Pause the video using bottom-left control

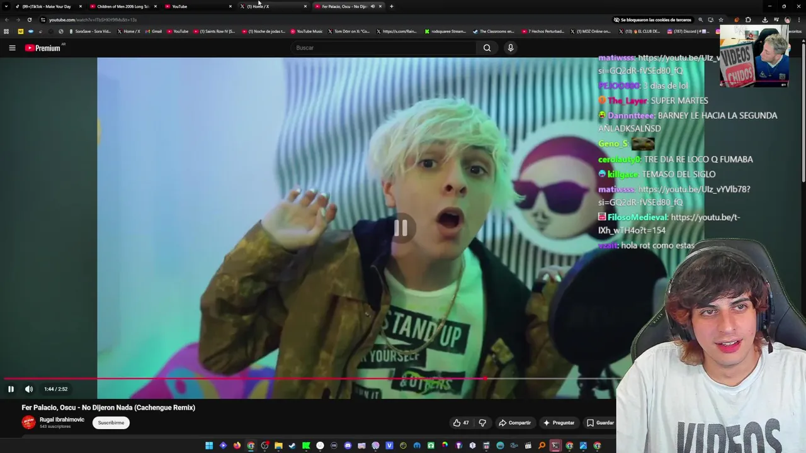(x=11, y=389)
